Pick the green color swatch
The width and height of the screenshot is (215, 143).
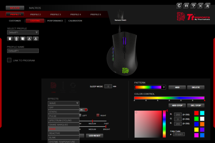[196, 119]
